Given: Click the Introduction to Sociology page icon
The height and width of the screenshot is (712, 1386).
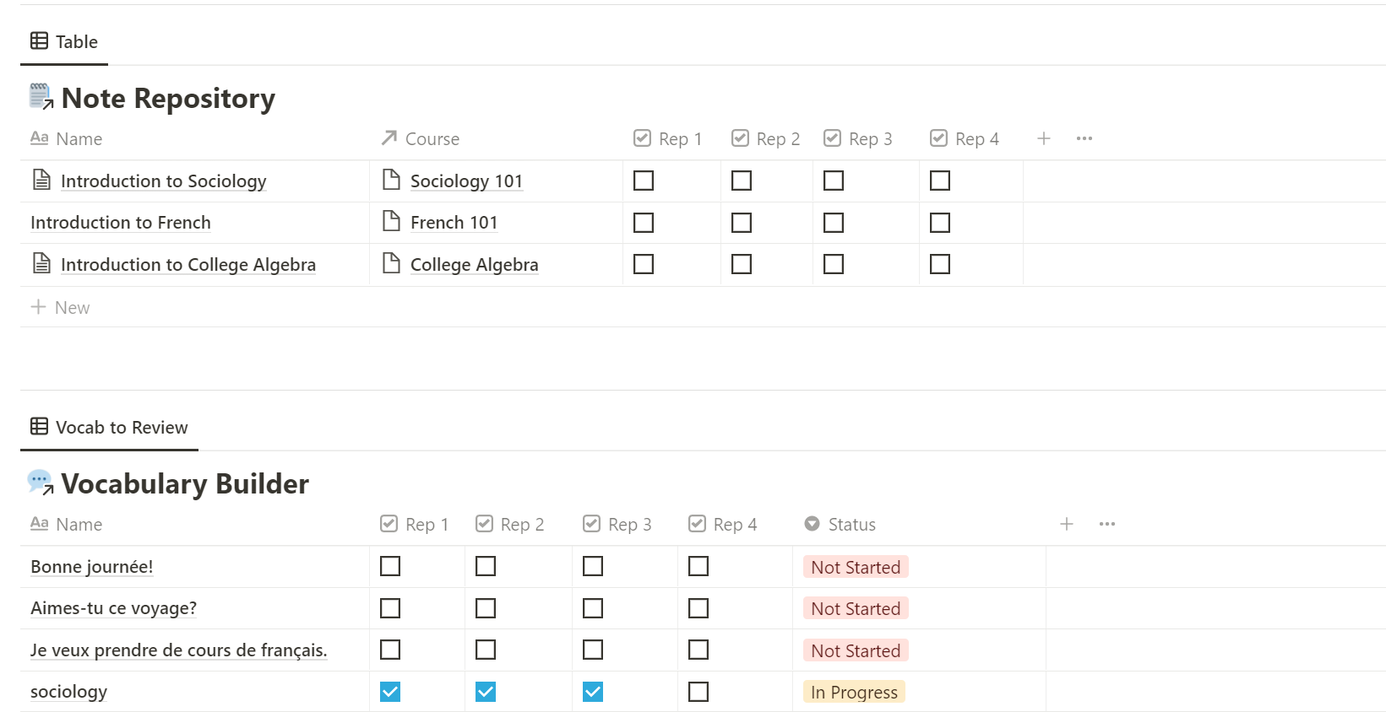Looking at the screenshot, I should (41, 180).
